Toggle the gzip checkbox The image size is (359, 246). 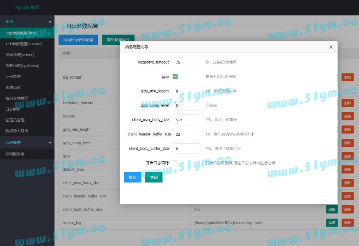coord(175,76)
